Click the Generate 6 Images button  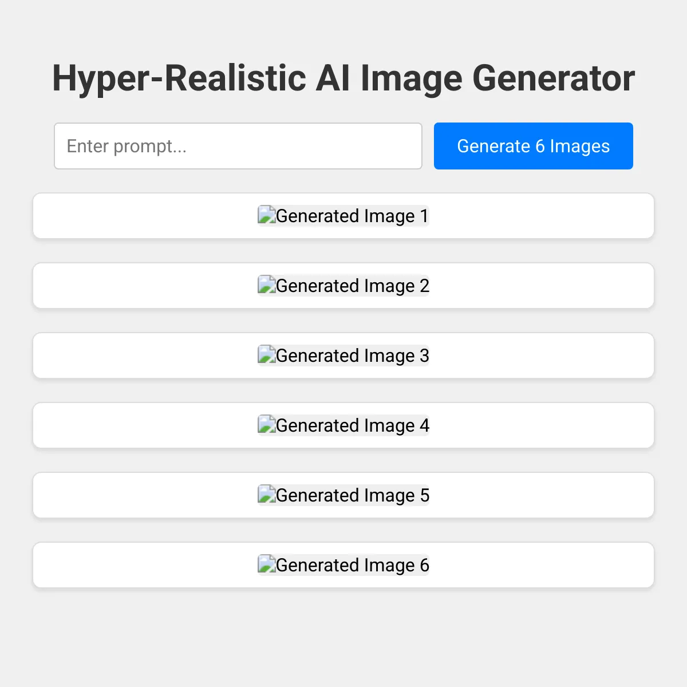(x=533, y=146)
